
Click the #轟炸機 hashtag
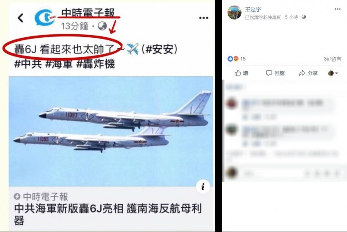click(x=95, y=64)
